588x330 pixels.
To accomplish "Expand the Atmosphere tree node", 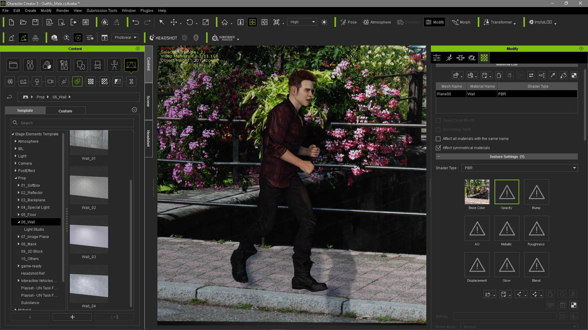I will (x=16, y=141).
